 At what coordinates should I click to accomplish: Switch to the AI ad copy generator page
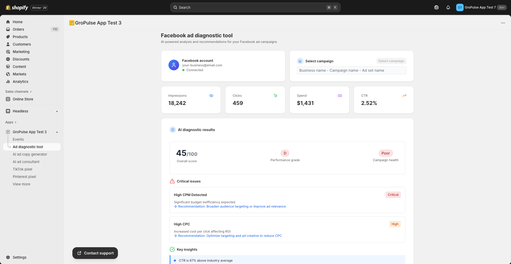point(30,154)
